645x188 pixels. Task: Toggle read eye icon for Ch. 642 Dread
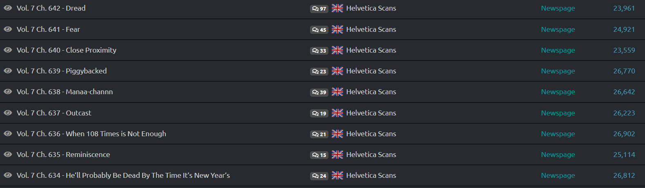[8, 8]
